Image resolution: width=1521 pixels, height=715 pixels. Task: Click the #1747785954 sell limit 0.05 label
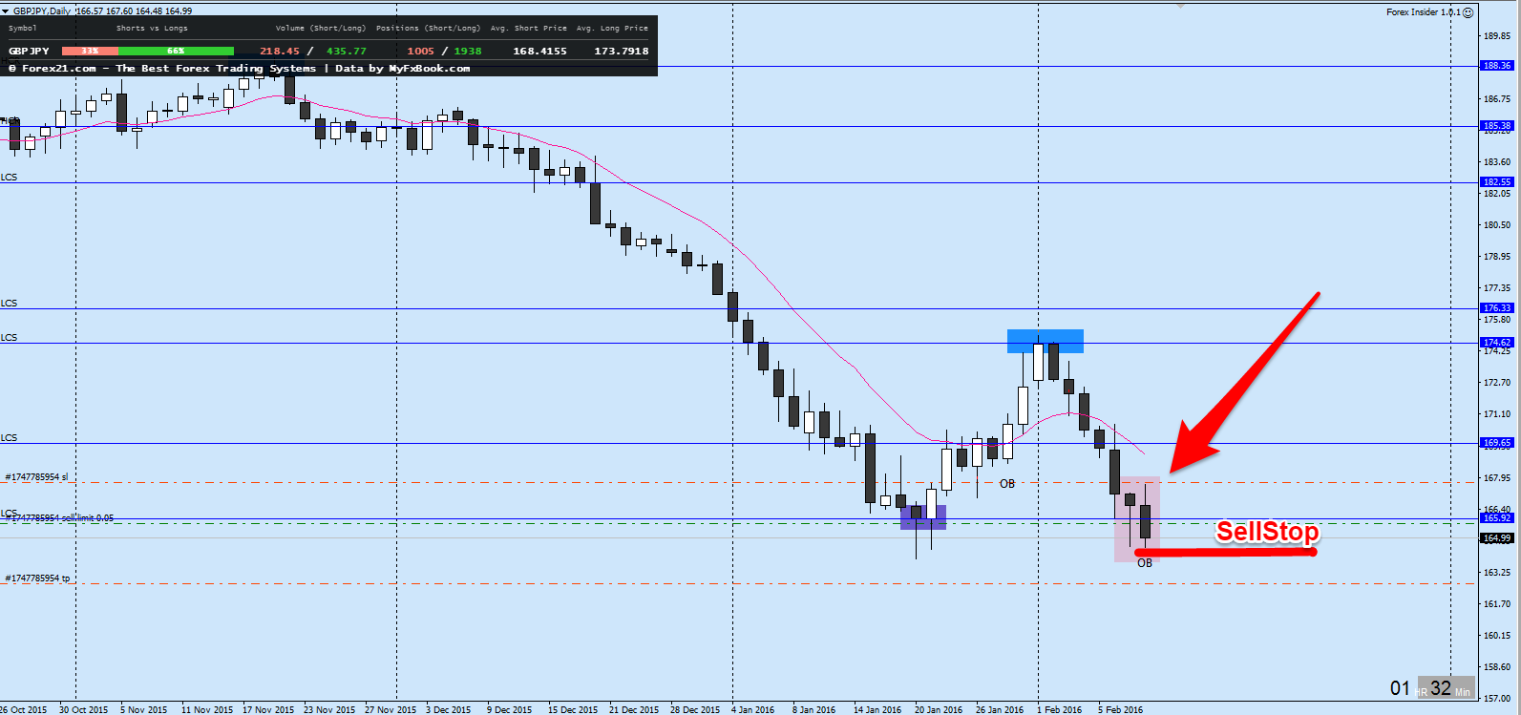tap(59, 518)
